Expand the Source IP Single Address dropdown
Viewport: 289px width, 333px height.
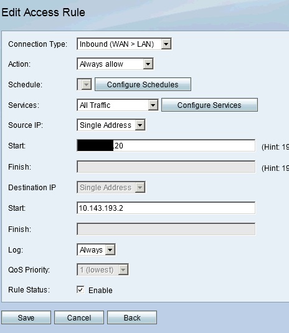pos(111,125)
